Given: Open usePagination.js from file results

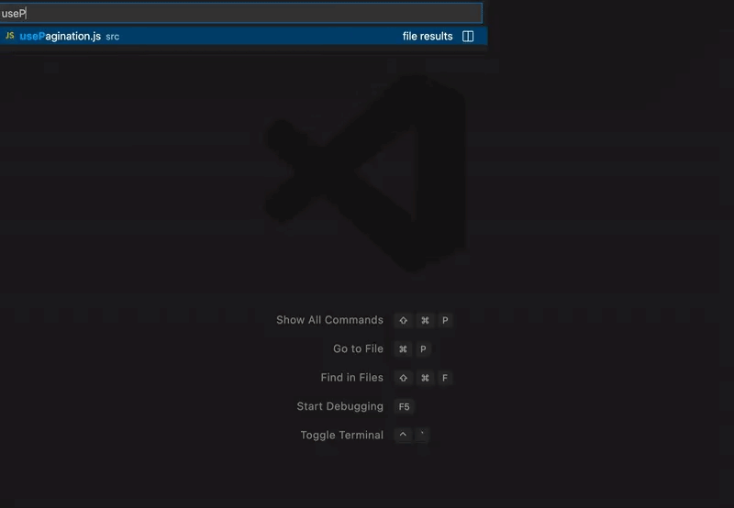Looking at the screenshot, I should click(x=243, y=36).
